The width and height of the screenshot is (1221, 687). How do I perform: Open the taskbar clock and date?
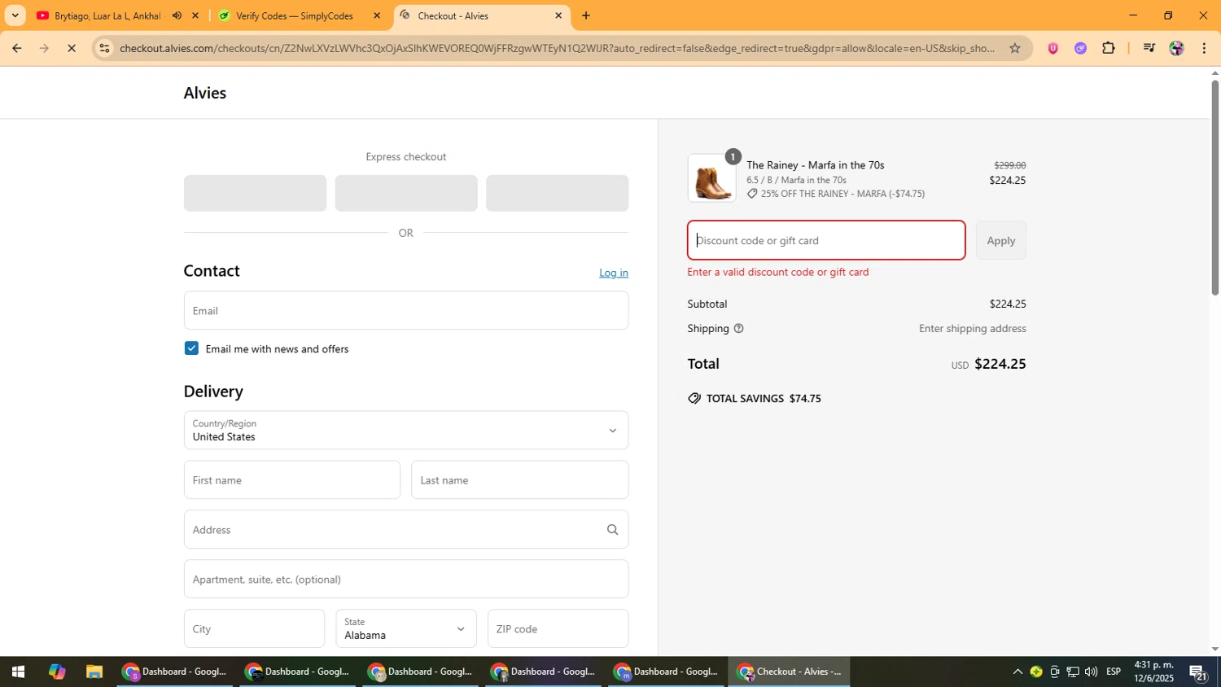click(1154, 672)
